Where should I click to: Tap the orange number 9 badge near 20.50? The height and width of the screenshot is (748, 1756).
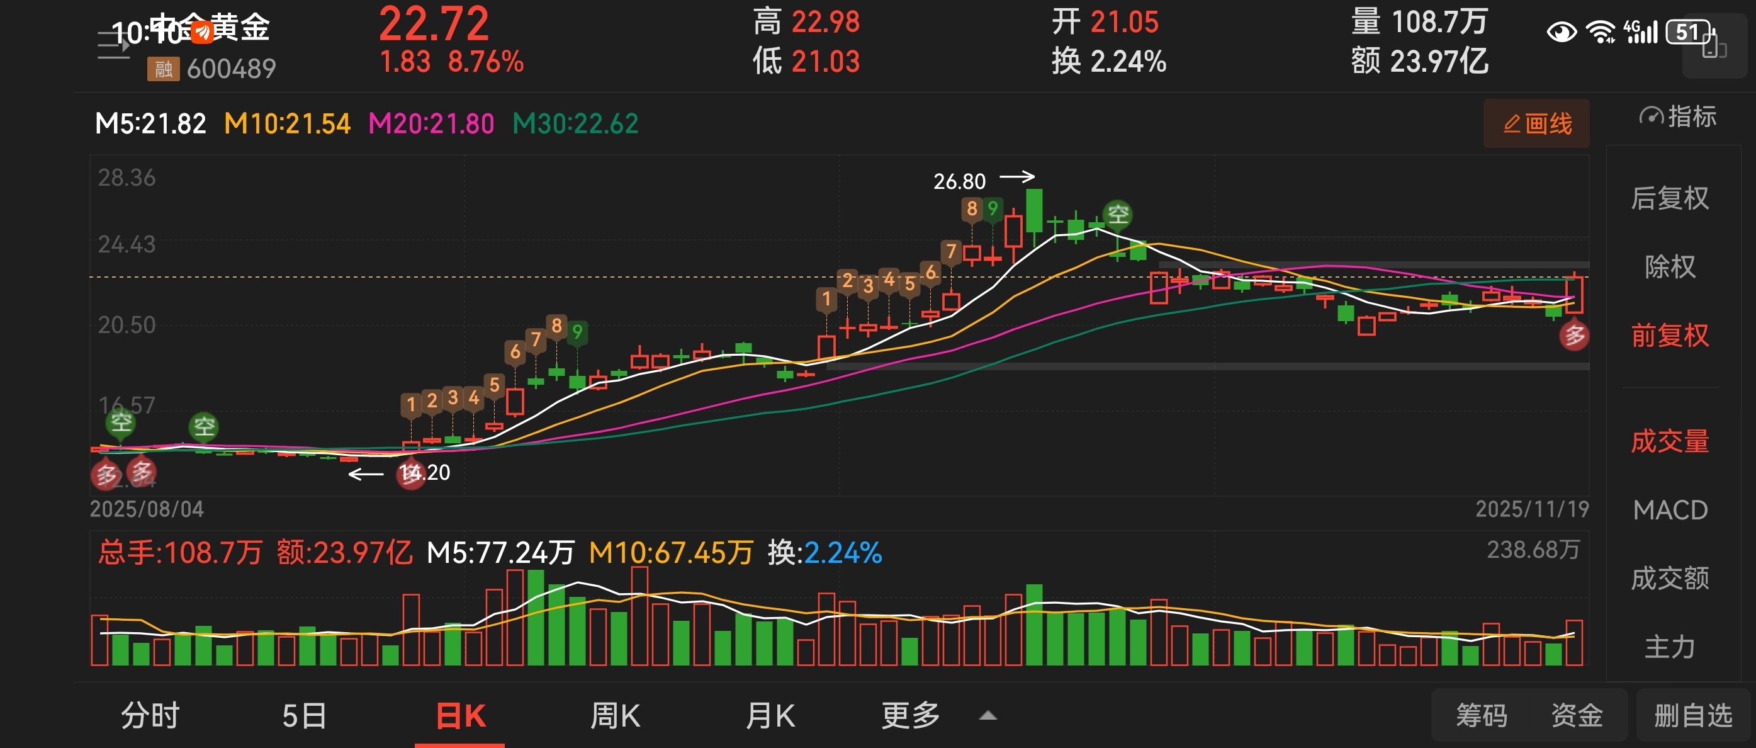(577, 332)
